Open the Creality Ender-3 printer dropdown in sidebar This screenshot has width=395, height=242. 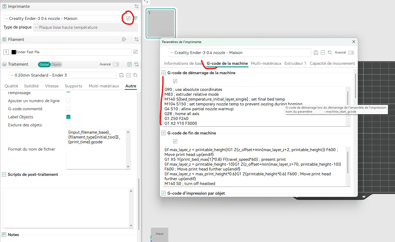pos(64,18)
